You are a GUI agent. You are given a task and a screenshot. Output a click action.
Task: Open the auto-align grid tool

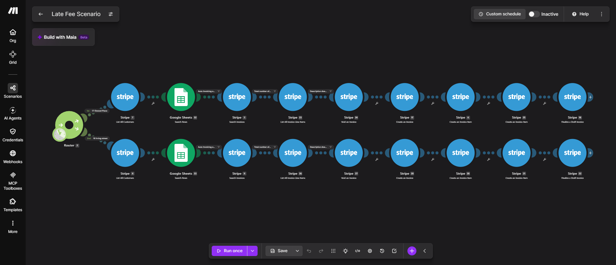[333, 251]
